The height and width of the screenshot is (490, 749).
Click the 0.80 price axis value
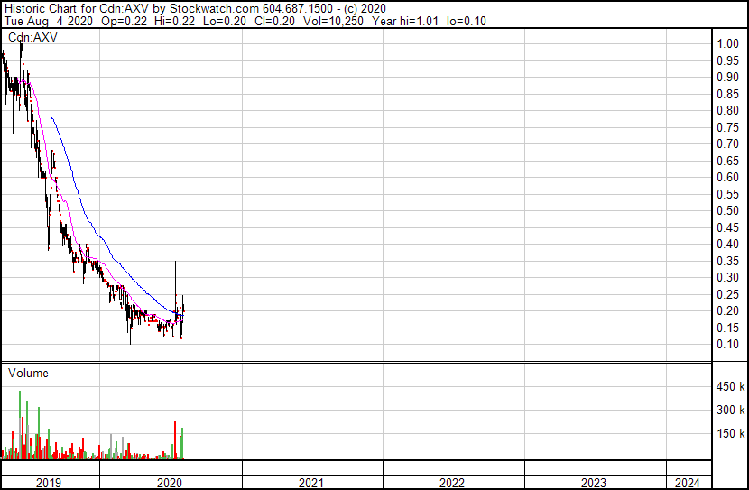tap(728, 110)
